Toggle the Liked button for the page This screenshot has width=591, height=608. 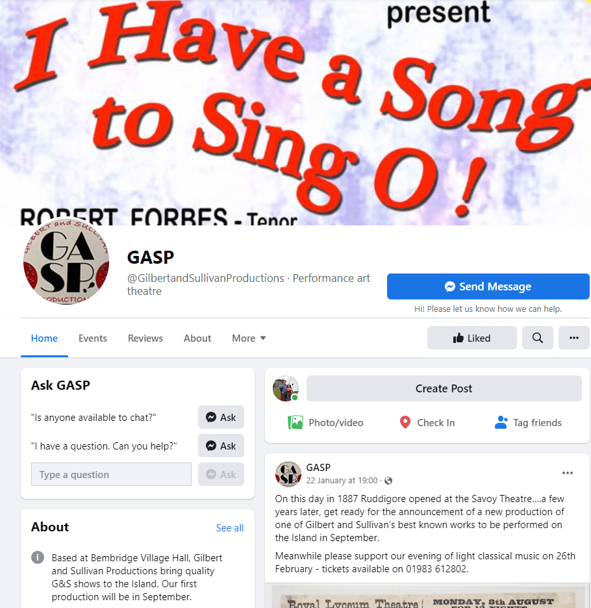point(472,338)
